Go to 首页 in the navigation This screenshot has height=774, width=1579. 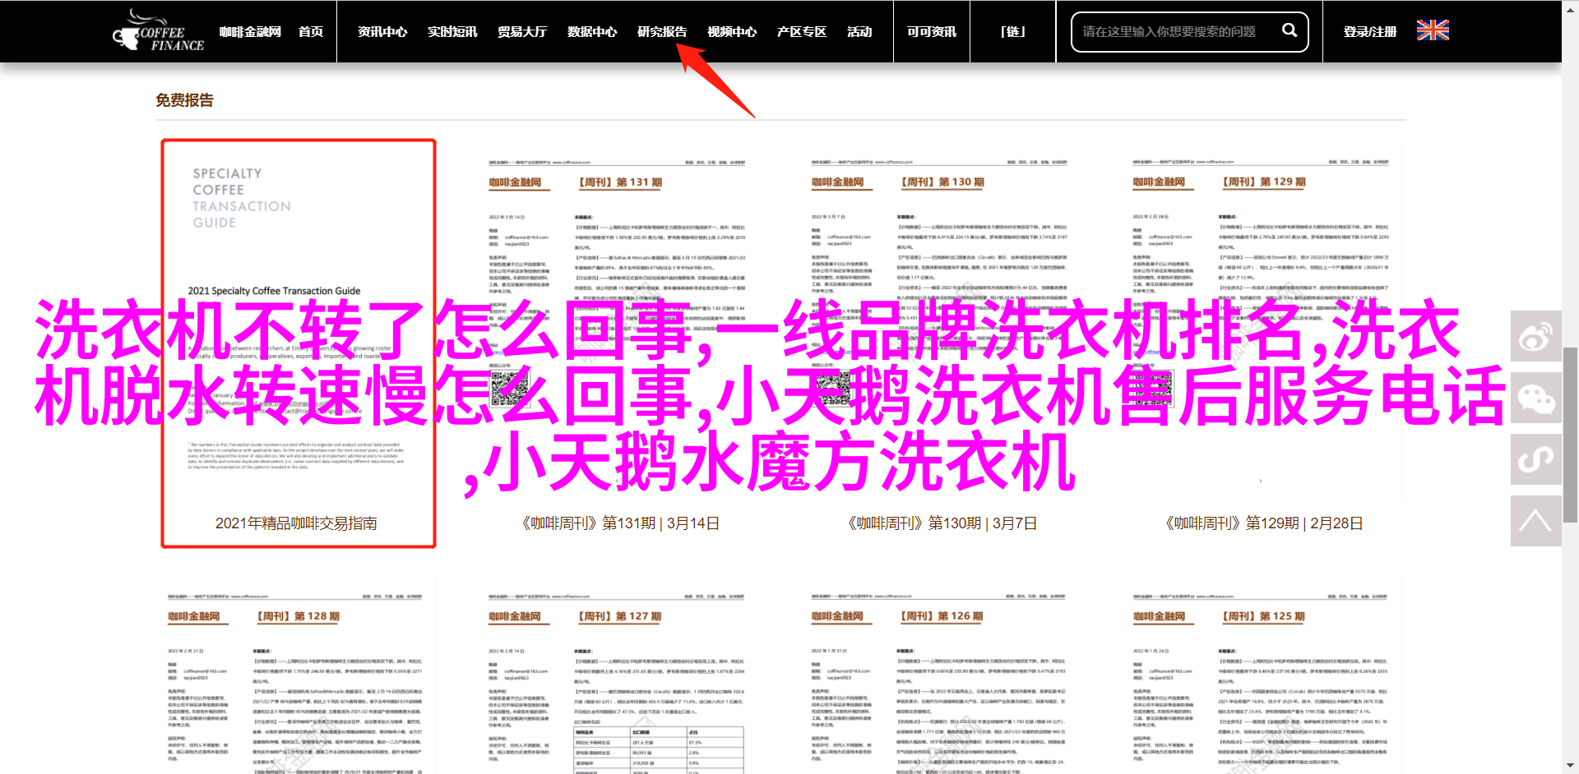[x=311, y=32]
